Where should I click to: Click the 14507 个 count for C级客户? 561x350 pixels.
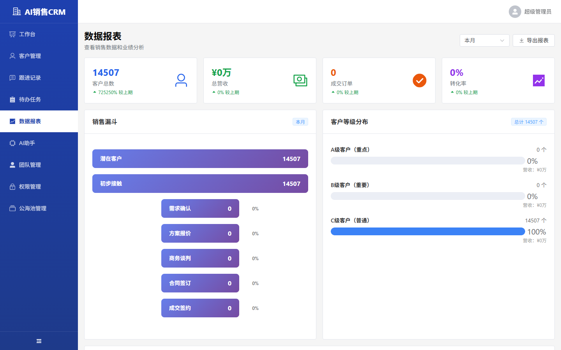pyautogui.click(x=536, y=220)
